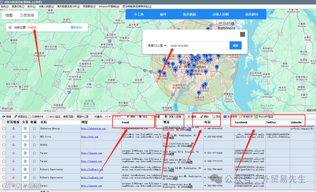Open the 领英群控(Y) menu
316x192 pixels.
(89, 6)
